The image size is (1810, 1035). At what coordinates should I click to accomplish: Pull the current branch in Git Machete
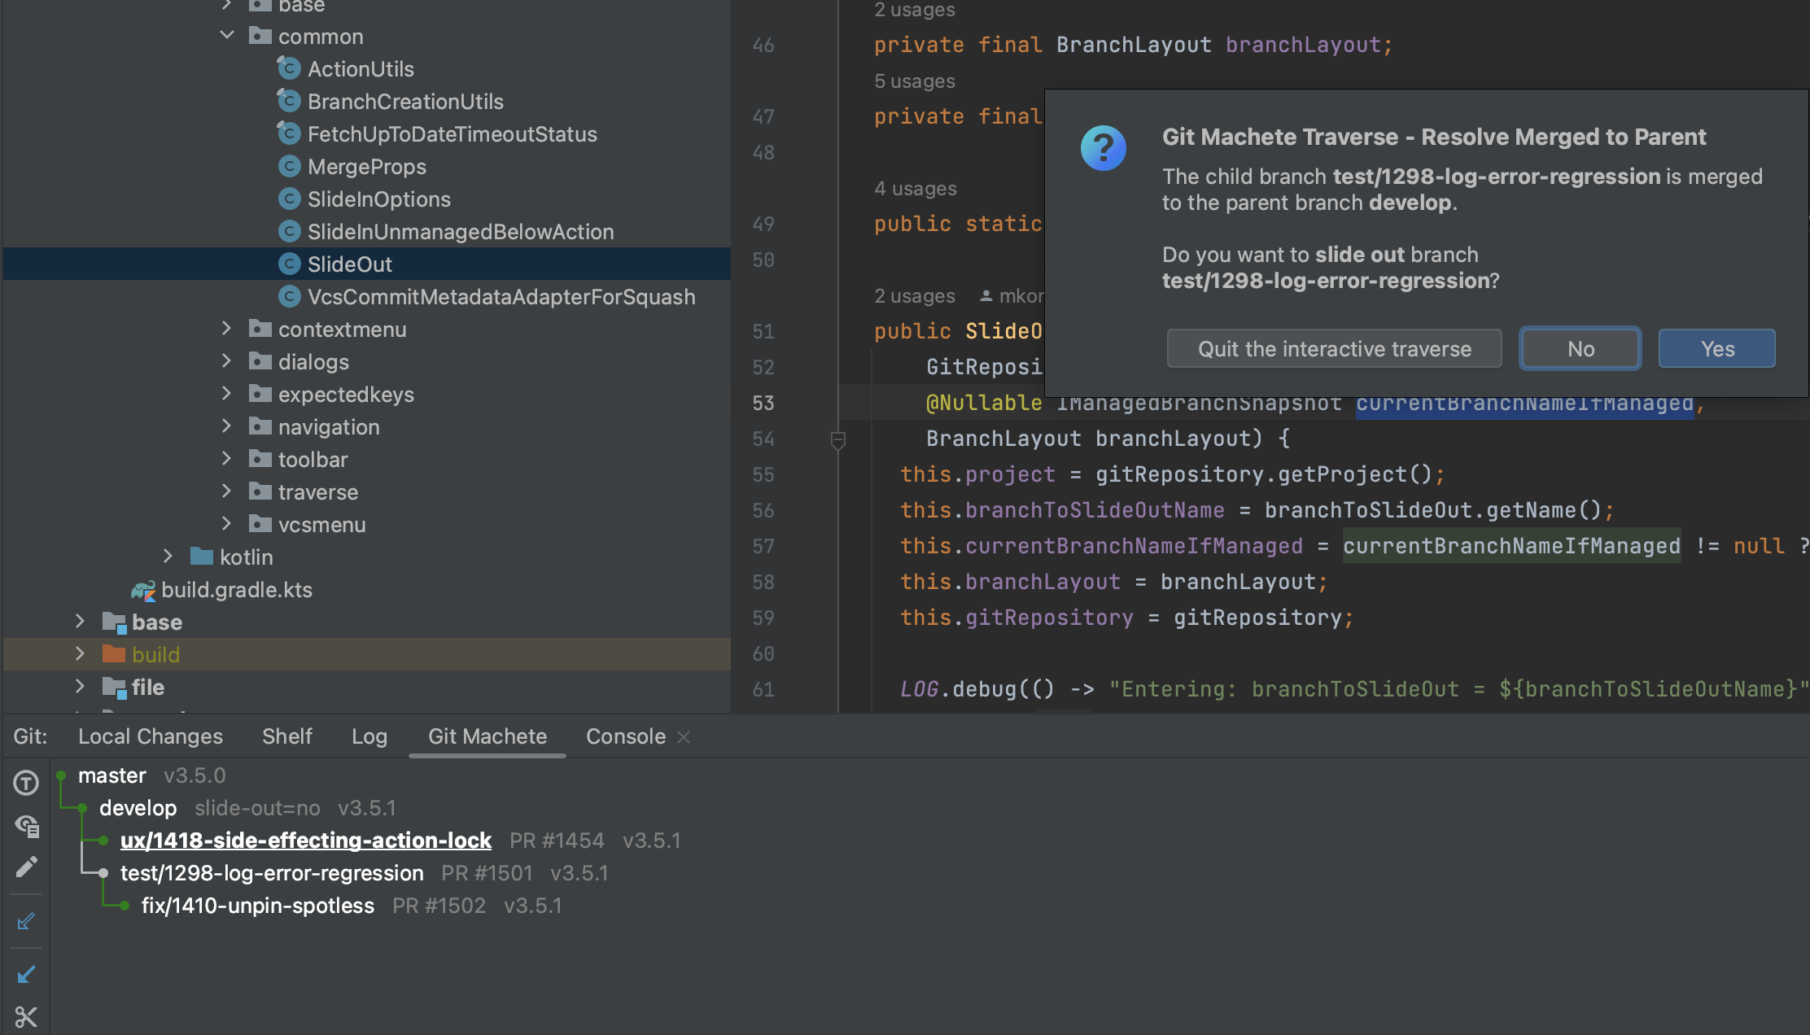click(26, 974)
